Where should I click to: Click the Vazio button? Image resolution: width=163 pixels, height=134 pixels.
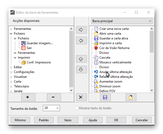click(68, 120)
